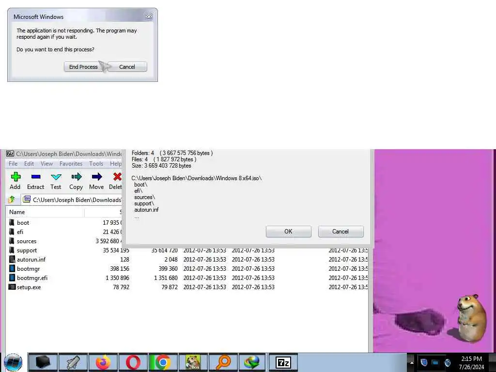Click the Add toolbar icon in 7-Zip
This screenshot has width=496, height=372.
click(x=15, y=181)
